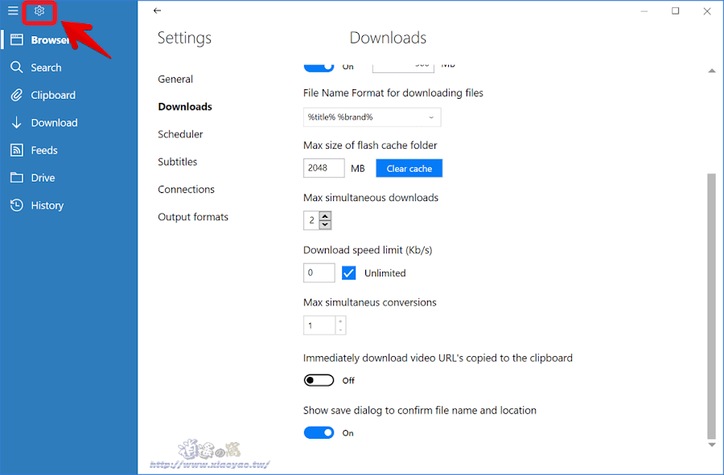The height and width of the screenshot is (475, 724).
Task: Enable immediately downloading clipboard video URLs
Action: (319, 379)
